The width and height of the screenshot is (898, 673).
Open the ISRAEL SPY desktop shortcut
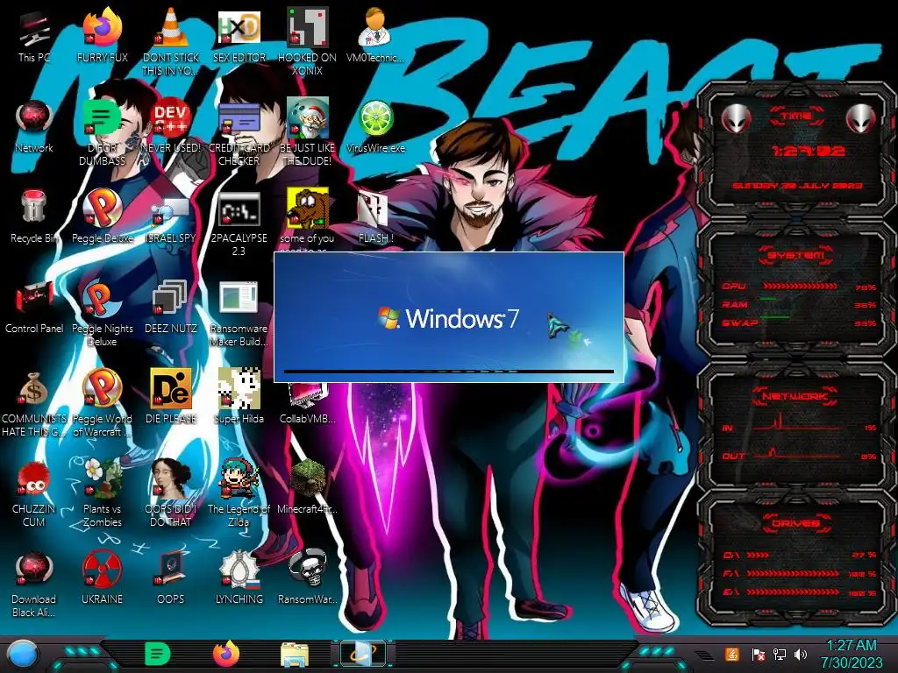click(x=171, y=222)
